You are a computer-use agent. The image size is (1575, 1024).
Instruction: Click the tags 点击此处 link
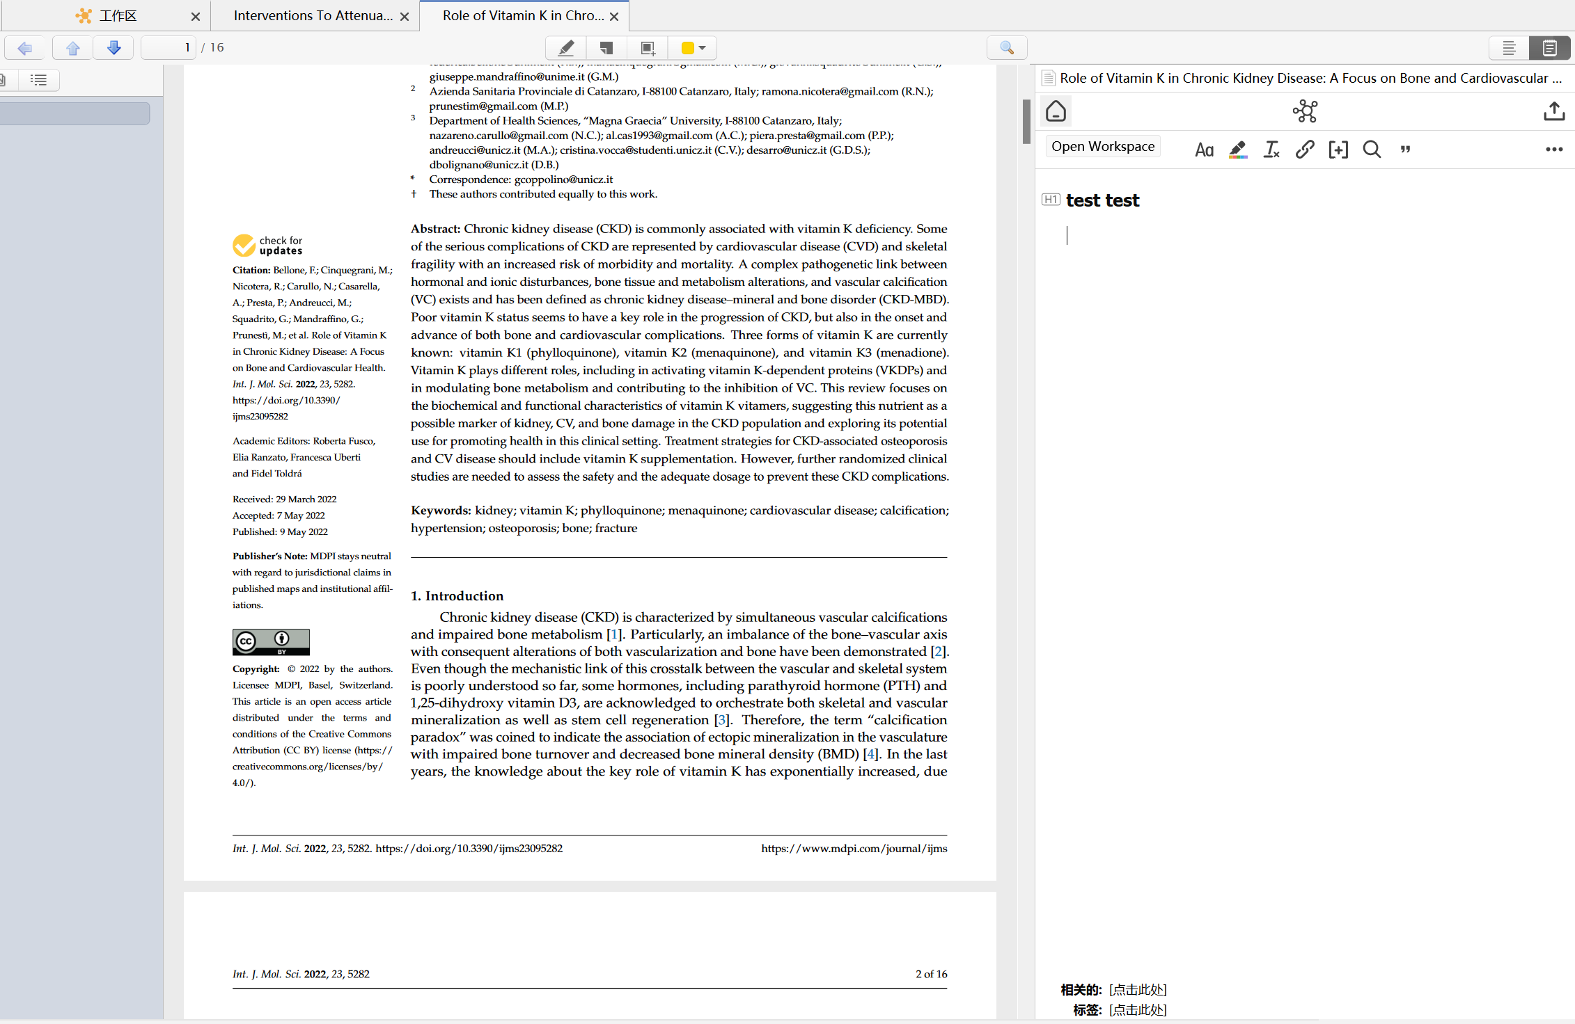(x=1138, y=1010)
